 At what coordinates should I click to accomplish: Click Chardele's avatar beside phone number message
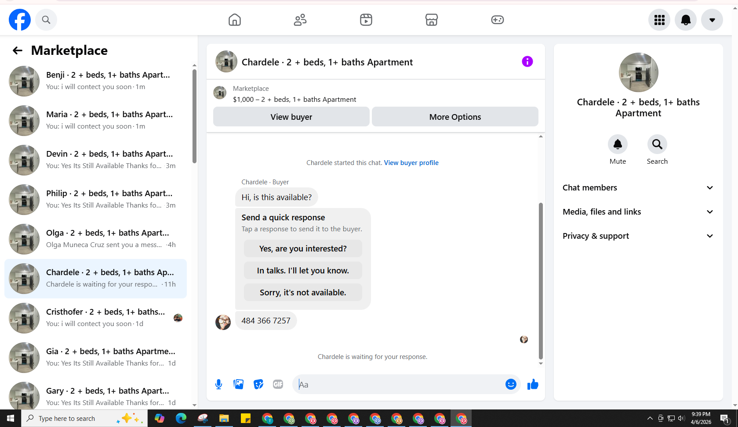pyautogui.click(x=223, y=322)
